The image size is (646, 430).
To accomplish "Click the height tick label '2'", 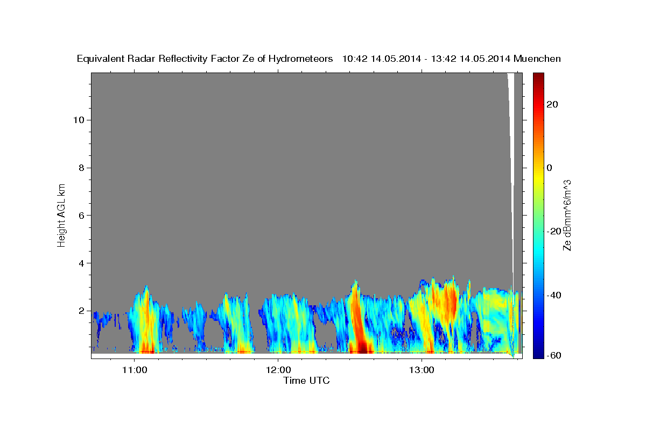I will click(82, 311).
